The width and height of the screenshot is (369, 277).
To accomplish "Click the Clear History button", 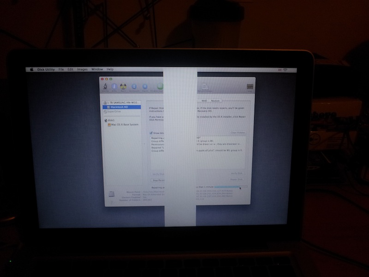I will point(238,132).
